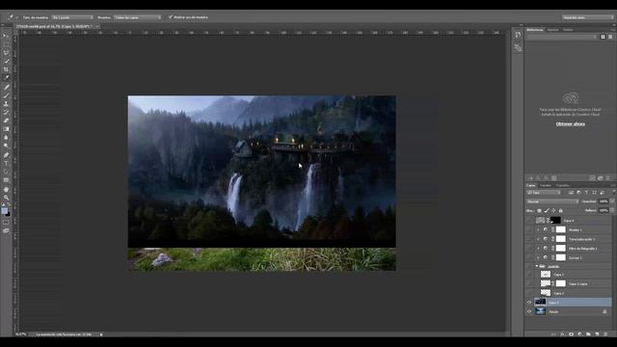
Task: Select the Path Selection tool
Action: tap(6, 172)
